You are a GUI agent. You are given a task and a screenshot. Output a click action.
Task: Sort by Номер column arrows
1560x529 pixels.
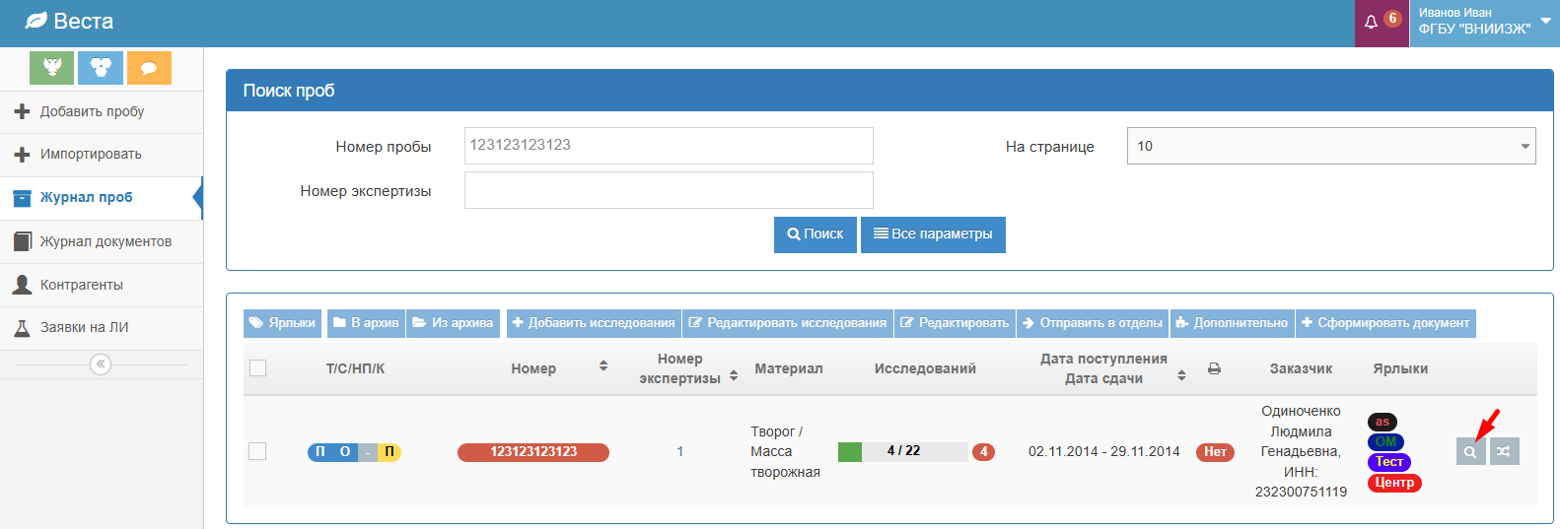pos(603,366)
